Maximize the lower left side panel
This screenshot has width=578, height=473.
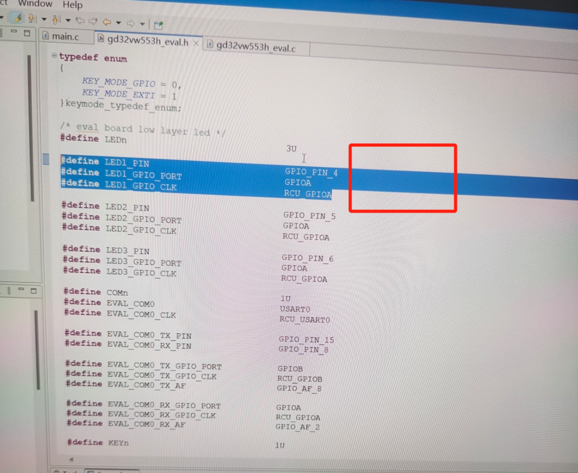[33, 290]
